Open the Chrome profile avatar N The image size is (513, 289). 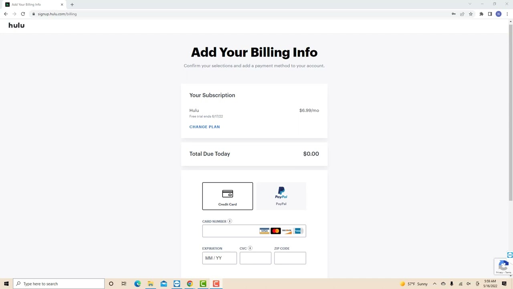pos(499,14)
